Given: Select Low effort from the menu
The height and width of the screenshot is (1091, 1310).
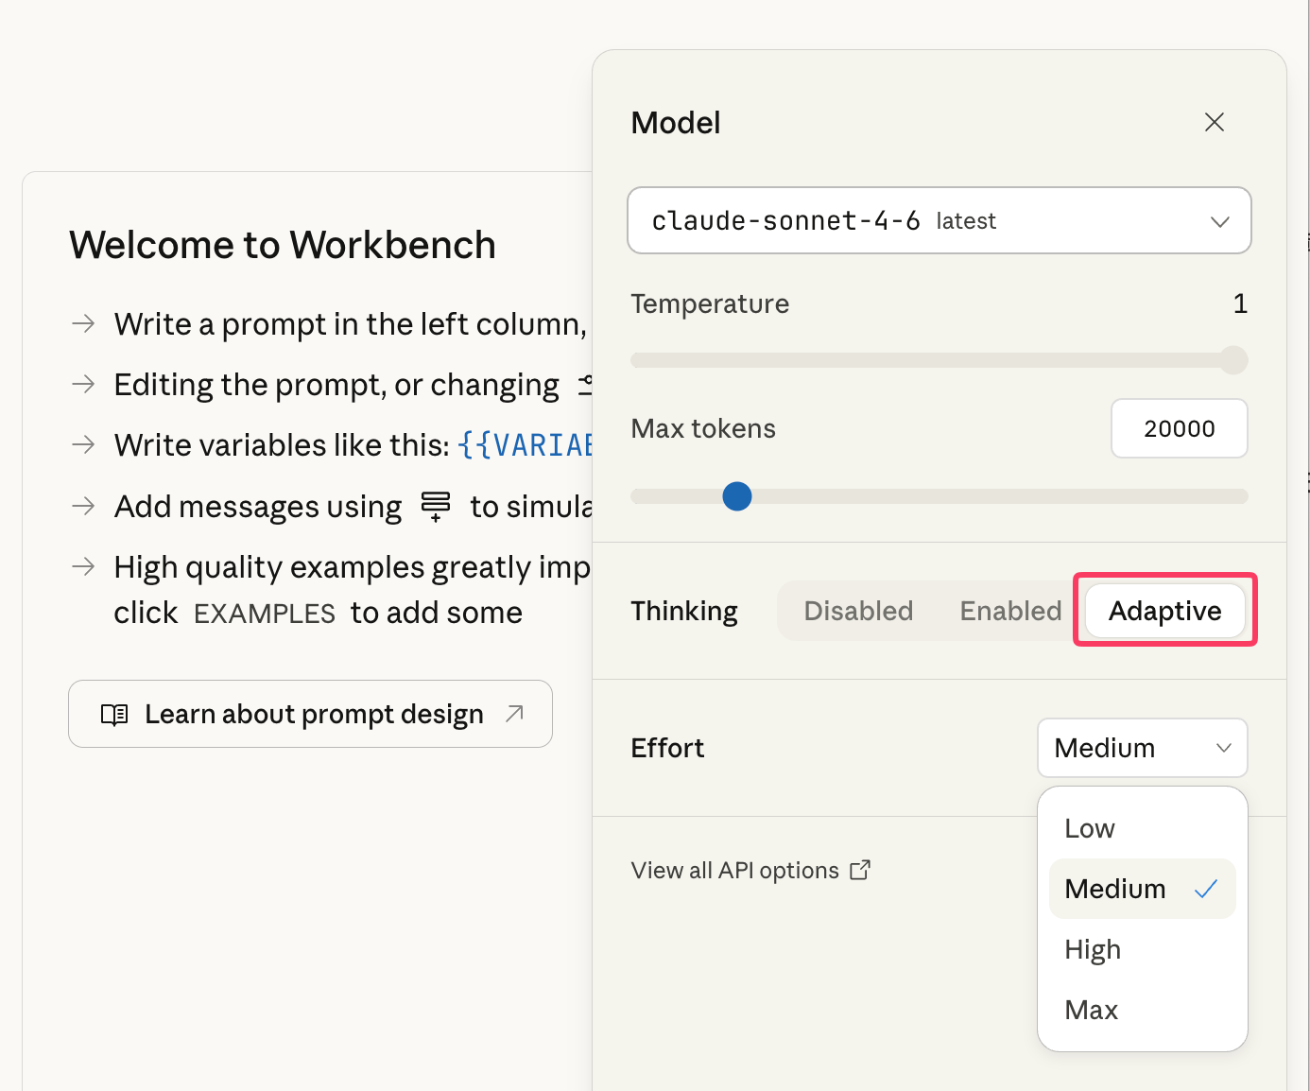Looking at the screenshot, I should (x=1090, y=827).
